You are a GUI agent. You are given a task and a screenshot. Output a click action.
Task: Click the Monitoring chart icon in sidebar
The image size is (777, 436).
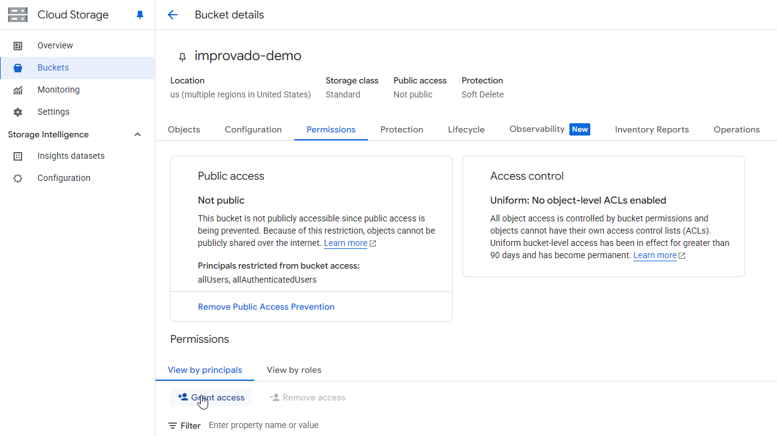click(18, 90)
